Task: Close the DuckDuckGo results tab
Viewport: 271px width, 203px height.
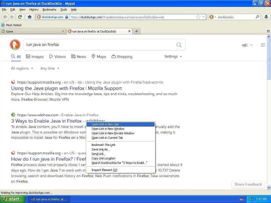Action: [129, 31]
